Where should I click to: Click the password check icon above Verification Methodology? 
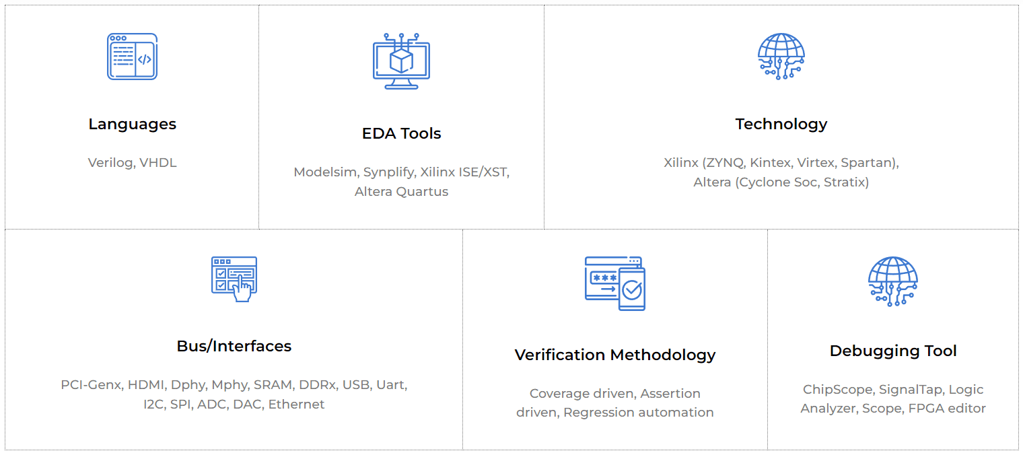point(614,283)
